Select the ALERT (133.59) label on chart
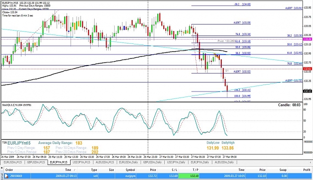The image size is (313, 180). pos(242,22)
